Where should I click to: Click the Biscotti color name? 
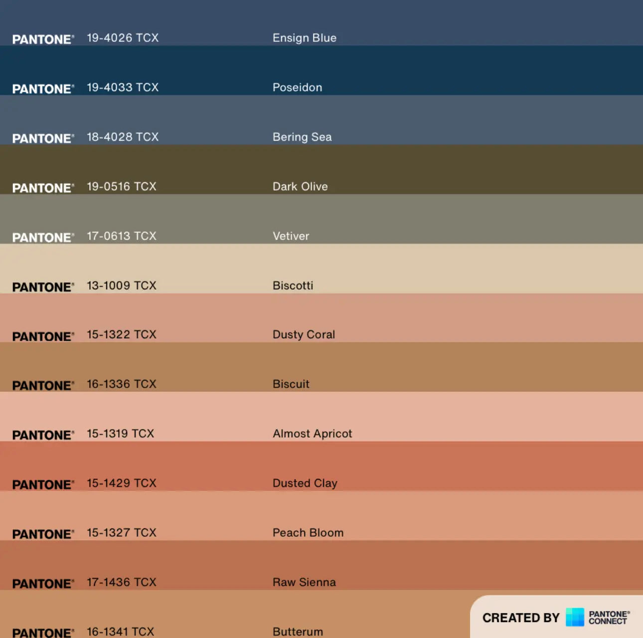click(293, 285)
